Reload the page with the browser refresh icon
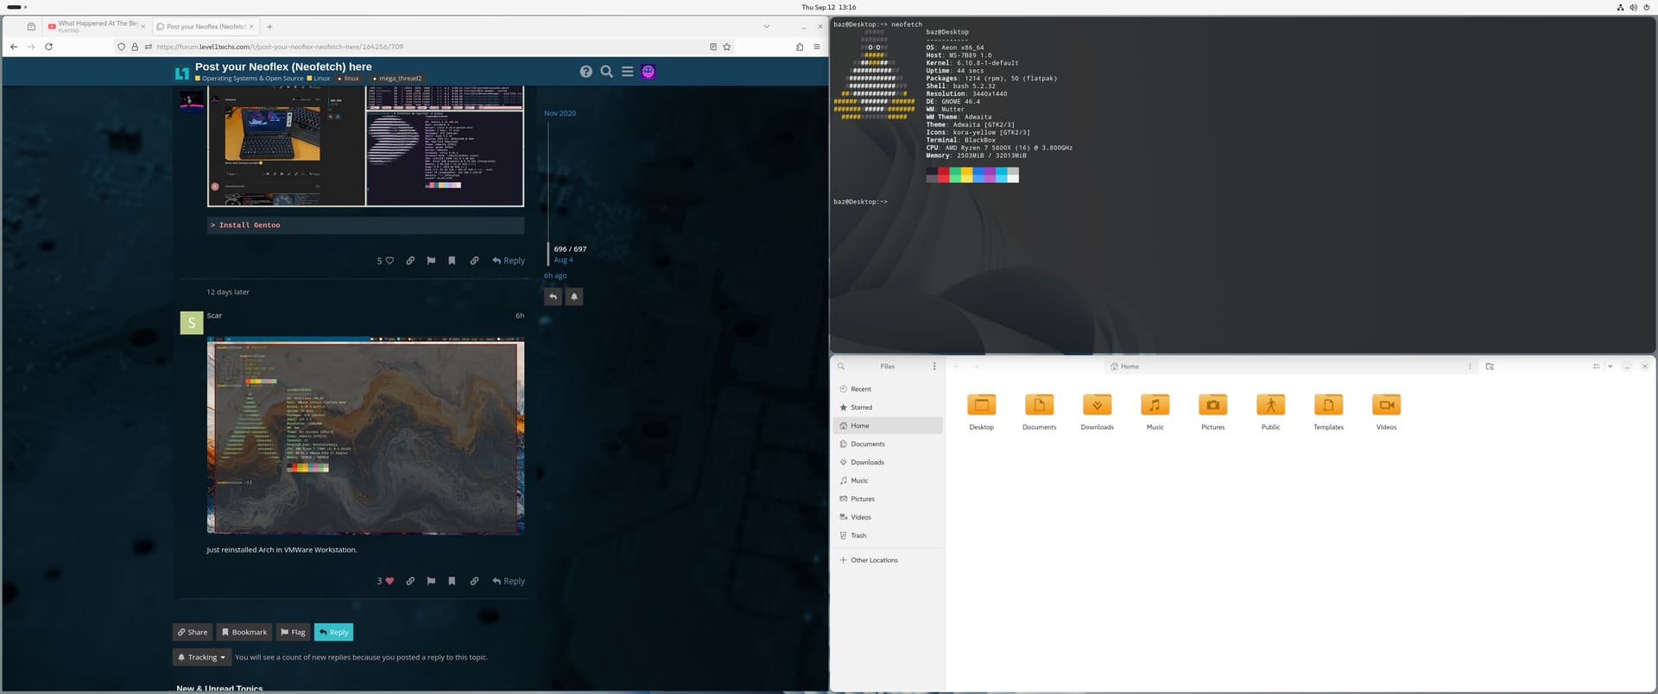Screen dimensions: 1658x694 coord(48,47)
